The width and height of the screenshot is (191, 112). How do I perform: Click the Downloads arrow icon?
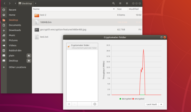pyautogui.click(x=4, y=30)
